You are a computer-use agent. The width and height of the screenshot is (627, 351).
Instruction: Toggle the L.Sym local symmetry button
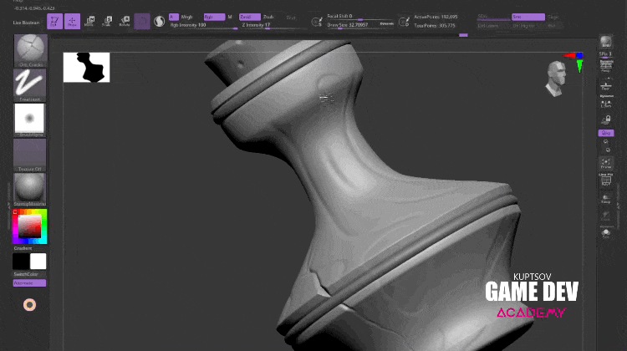coord(606,102)
